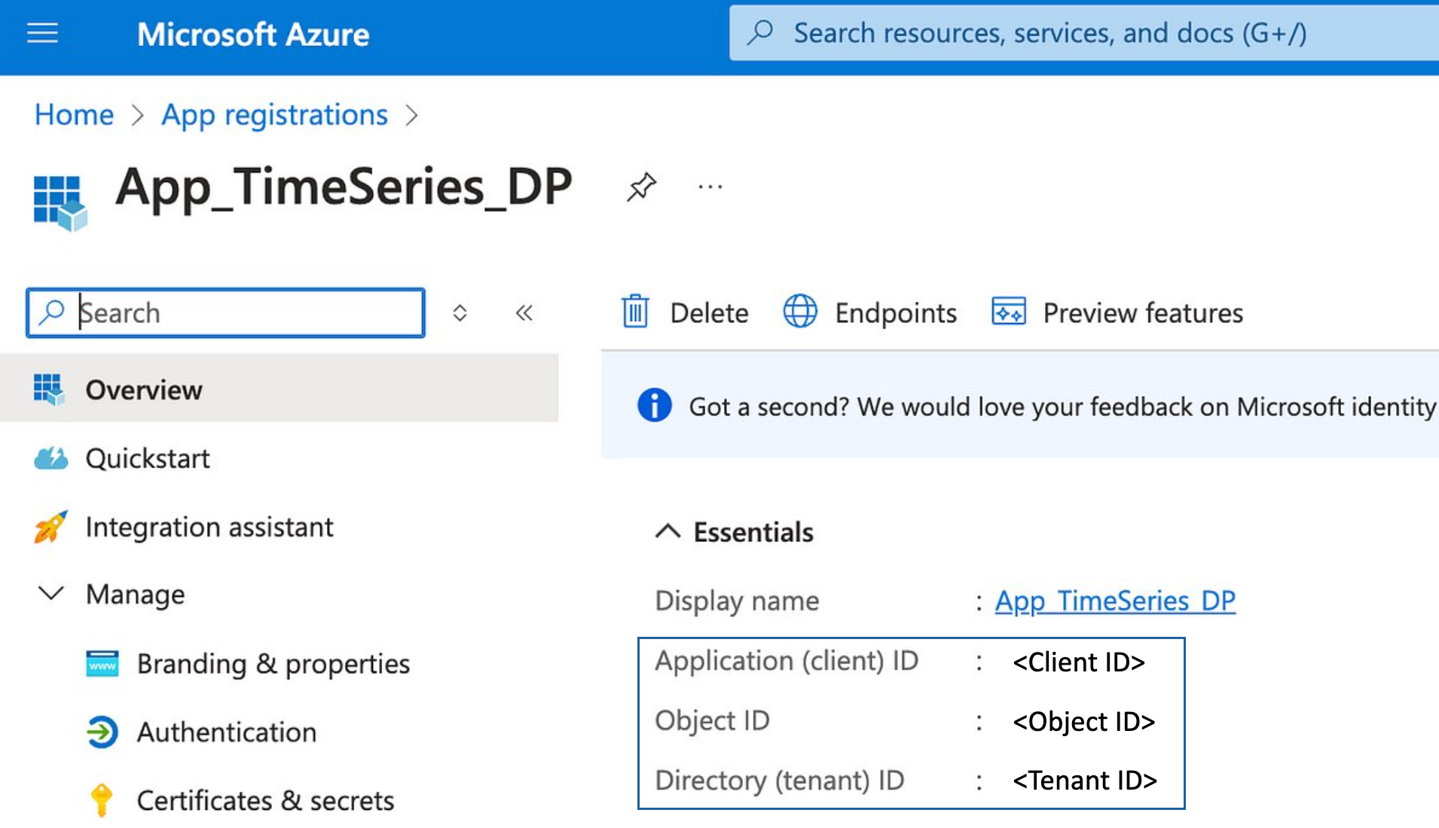Click the Delete trash icon
Image resolution: width=1439 pixels, height=828 pixels.
tap(635, 312)
